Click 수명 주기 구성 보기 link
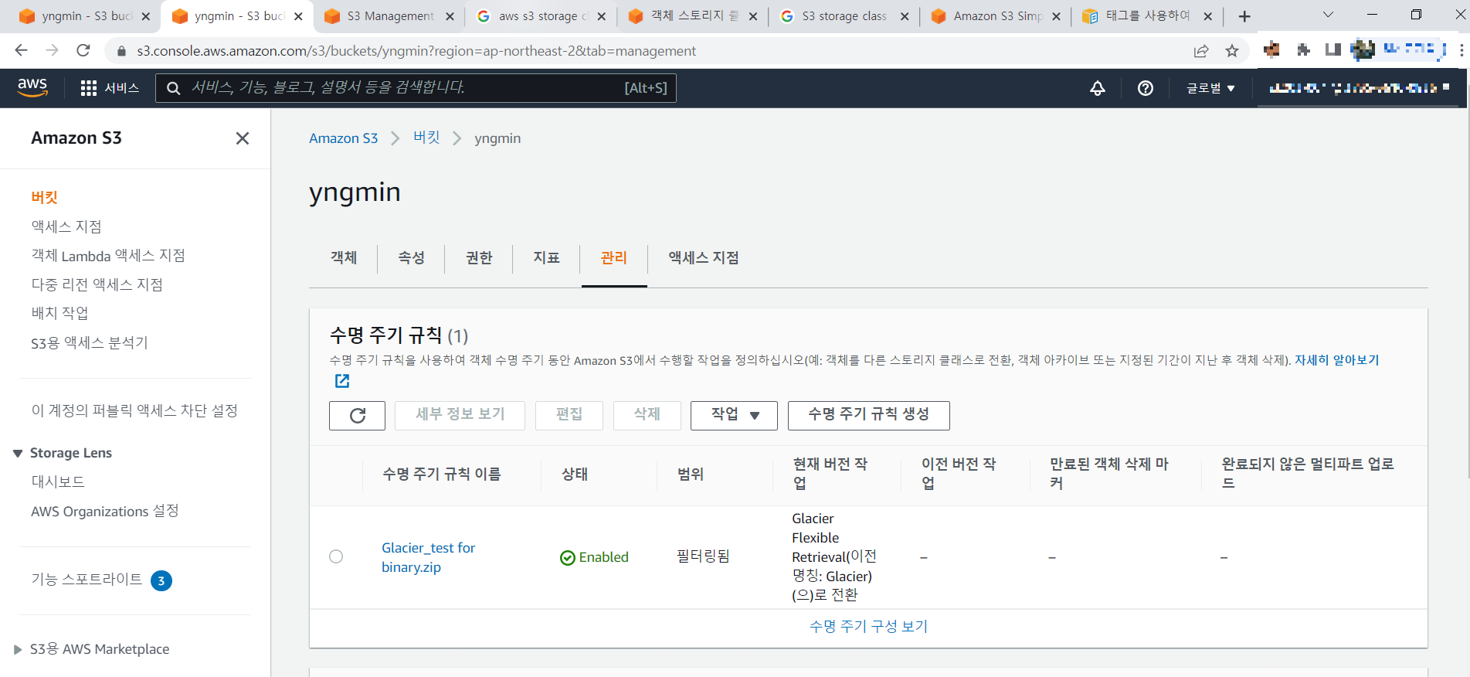Screen dimensions: 1470x677 pos(868,627)
